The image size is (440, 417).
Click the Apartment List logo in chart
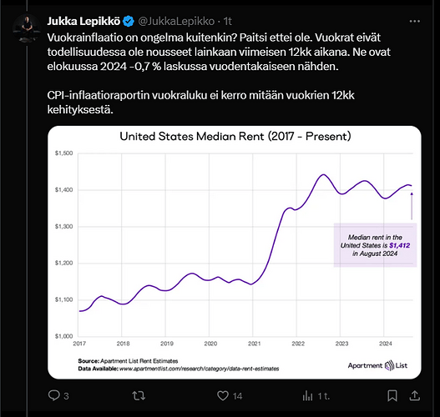click(x=377, y=365)
